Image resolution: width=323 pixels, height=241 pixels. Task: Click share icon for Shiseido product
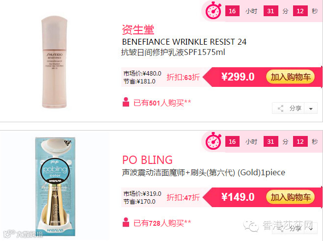(280, 108)
